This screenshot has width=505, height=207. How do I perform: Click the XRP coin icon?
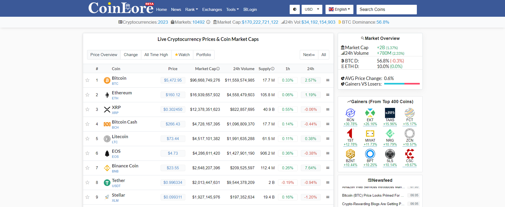coord(107,109)
